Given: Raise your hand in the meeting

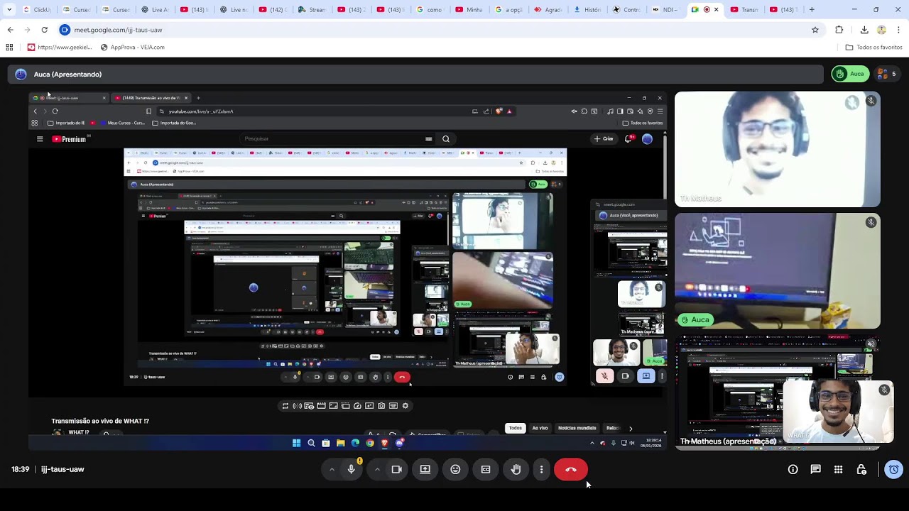Looking at the screenshot, I should (516, 469).
